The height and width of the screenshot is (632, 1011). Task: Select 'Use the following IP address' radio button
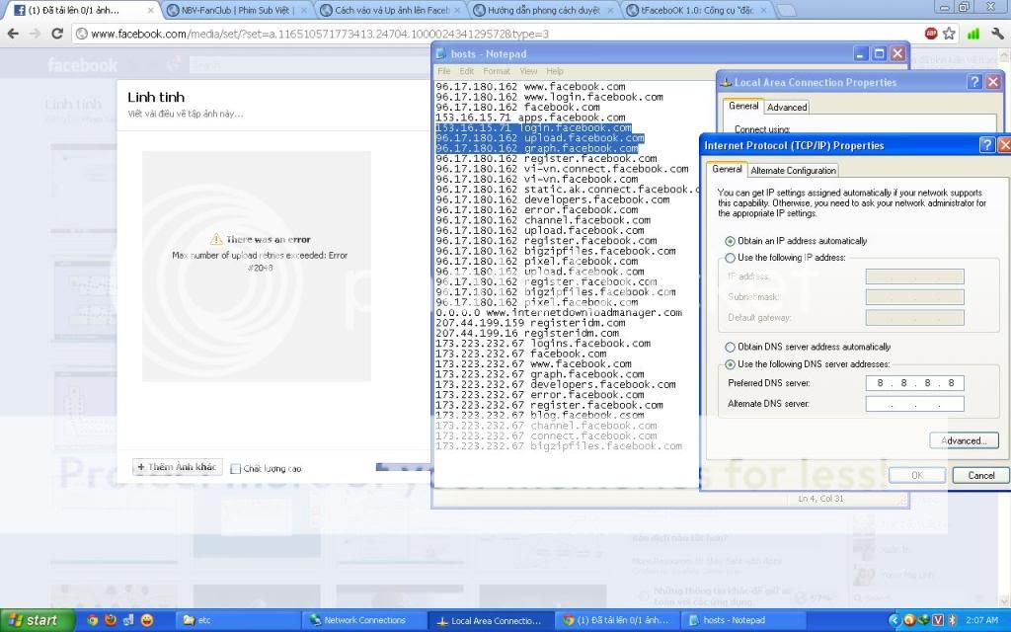(x=731, y=258)
